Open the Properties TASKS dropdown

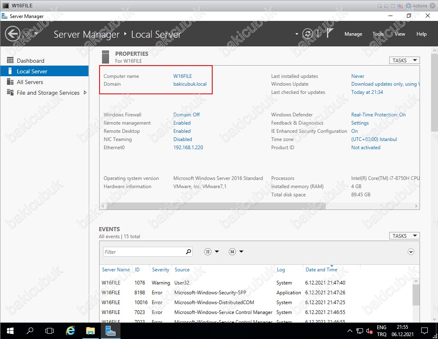coord(404,60)
